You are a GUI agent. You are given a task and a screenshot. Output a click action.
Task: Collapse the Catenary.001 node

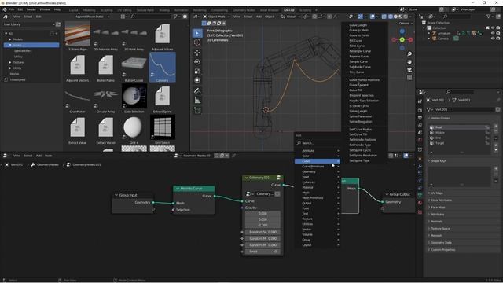(246, 178)
